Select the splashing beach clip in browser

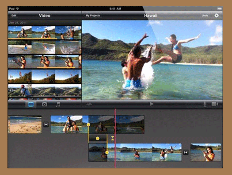pos(45,47)
